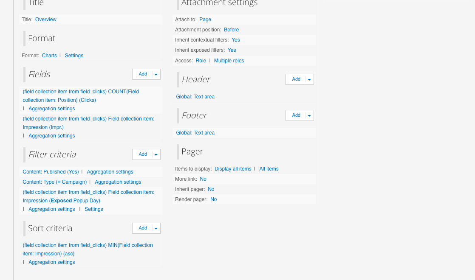The width and height of the screenshot is (475, 280).
Task: Change Items to display from Display all items
Action: pos(233,168)
